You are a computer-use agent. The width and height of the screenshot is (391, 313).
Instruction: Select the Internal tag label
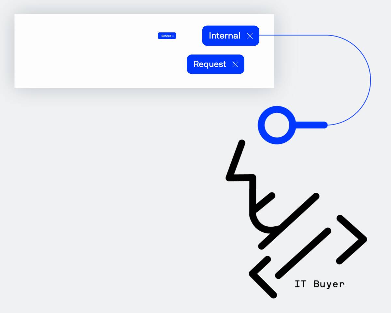coord(224,36)
